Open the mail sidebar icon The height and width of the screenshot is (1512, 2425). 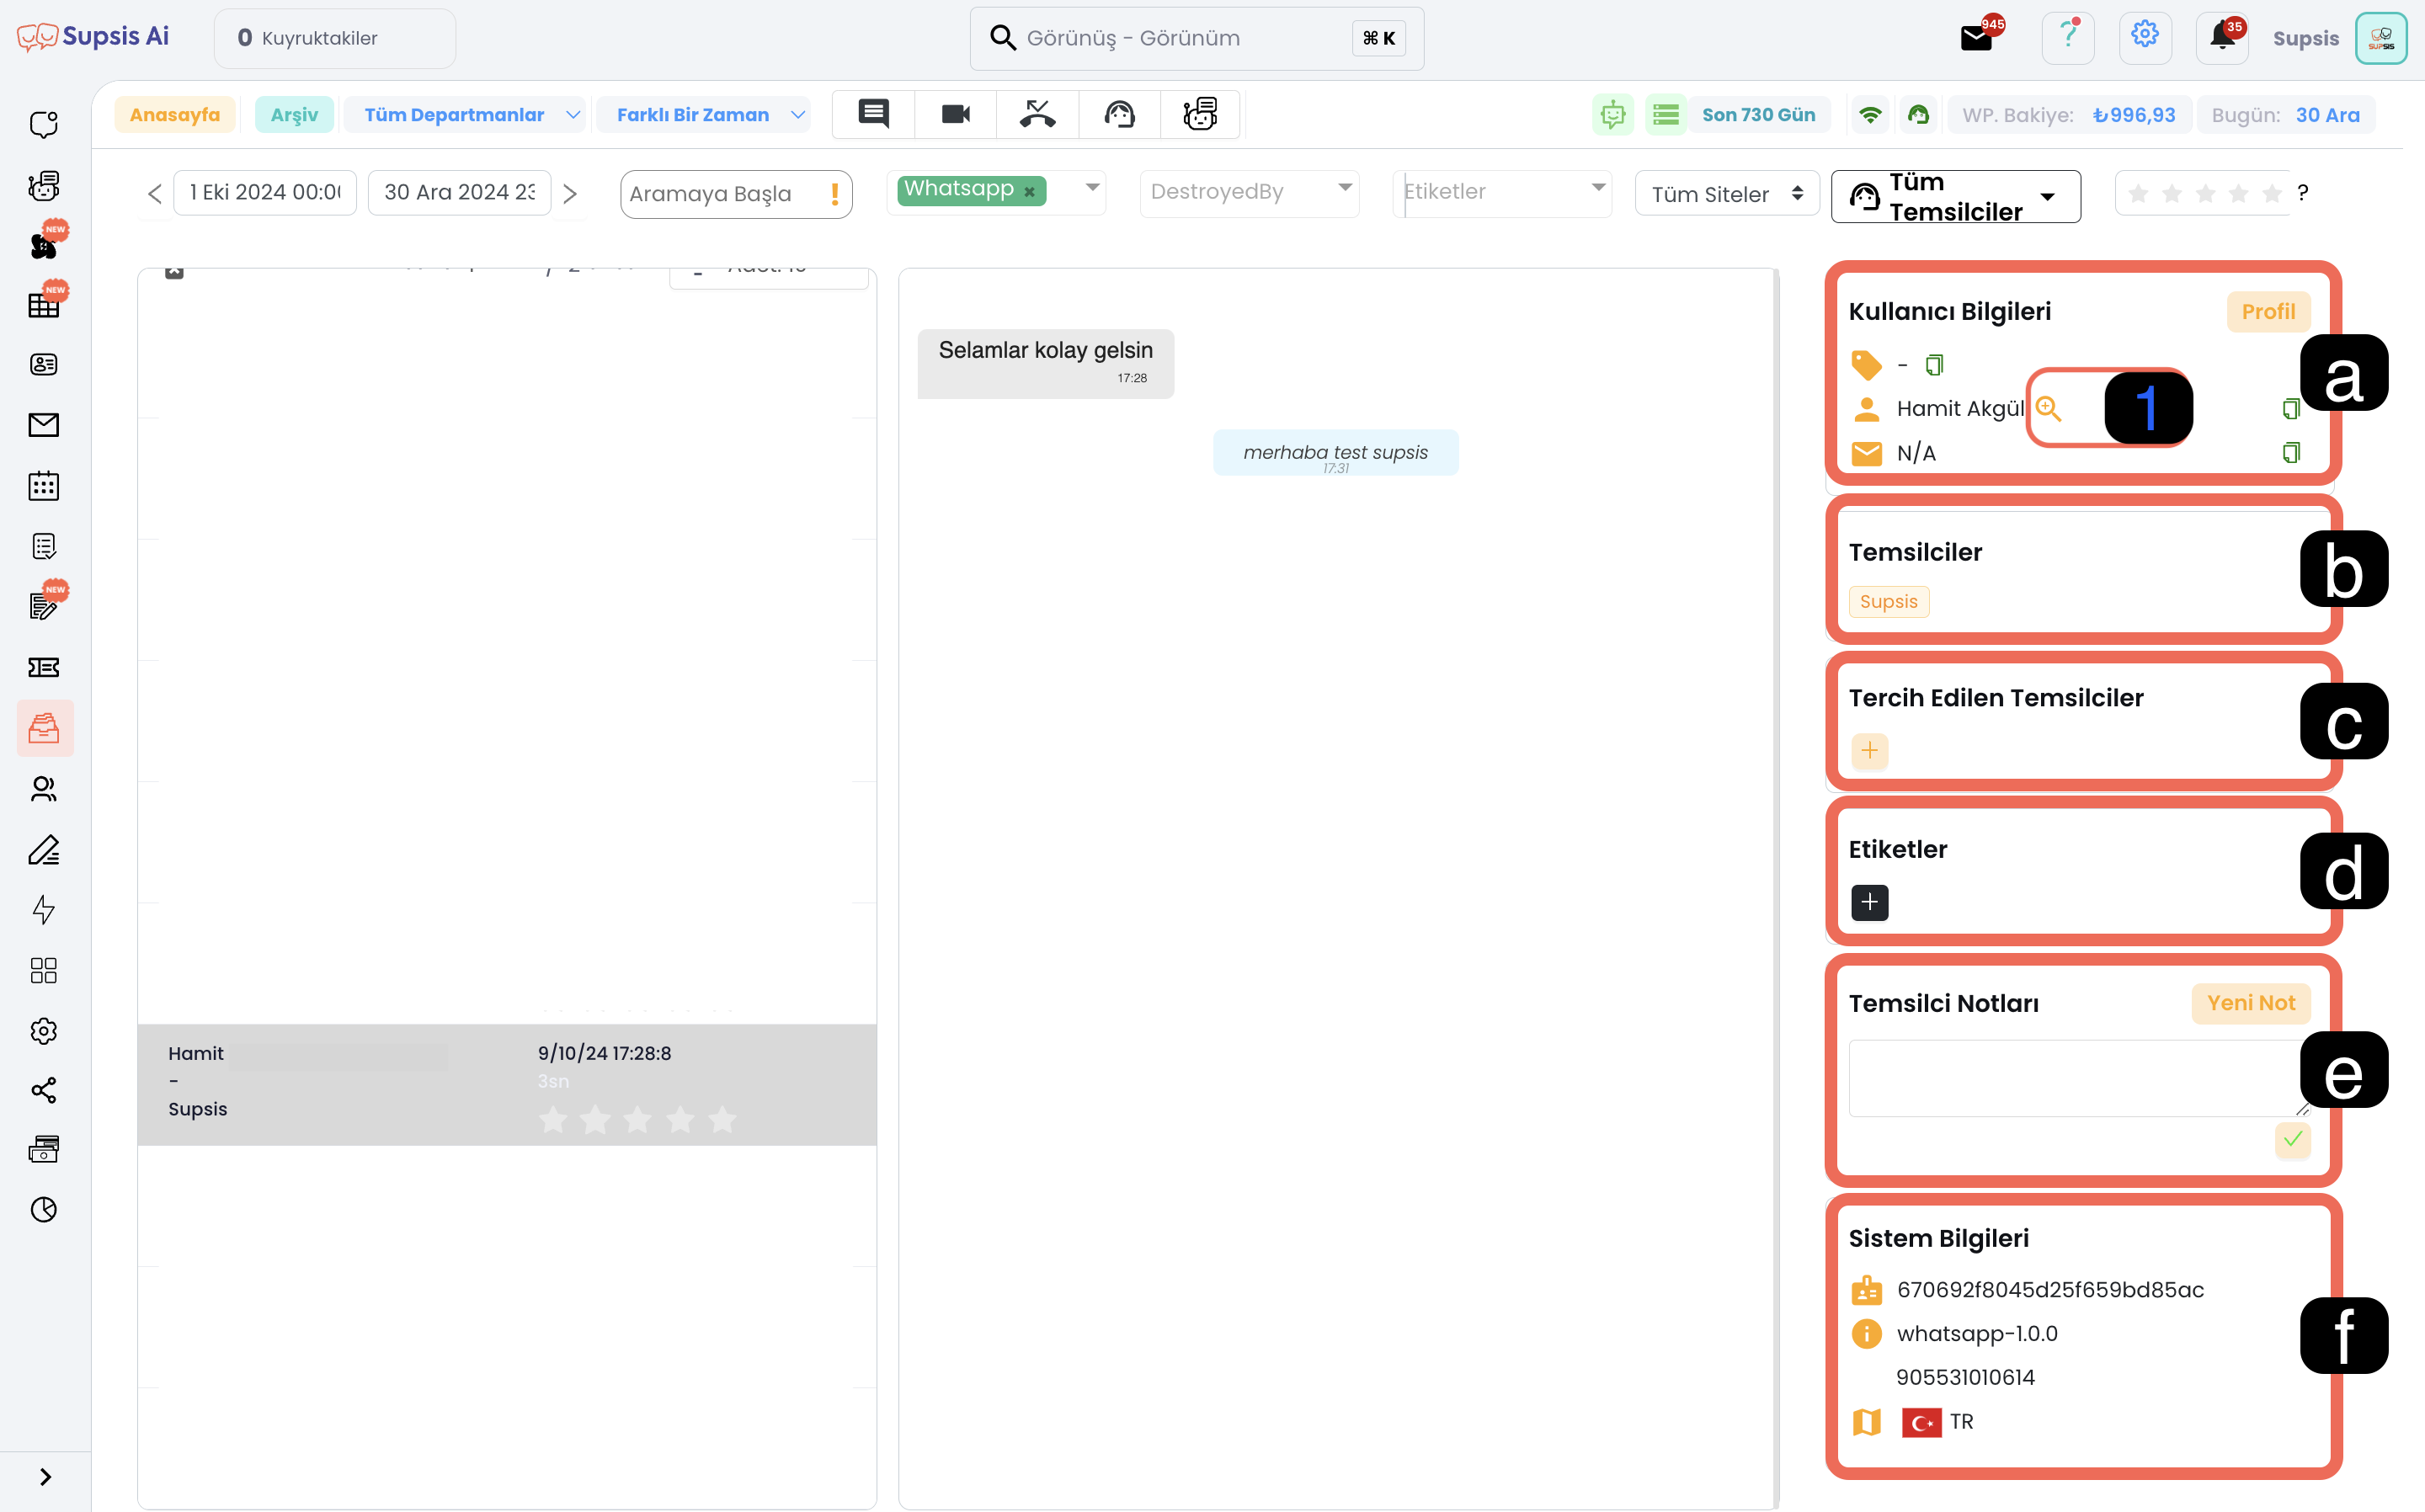(x=44, y=425)
